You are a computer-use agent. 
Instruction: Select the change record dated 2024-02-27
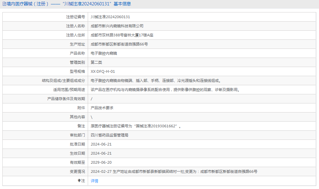(174, 172)
